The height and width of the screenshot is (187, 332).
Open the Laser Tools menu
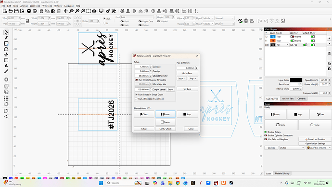[x=35, y=6]
